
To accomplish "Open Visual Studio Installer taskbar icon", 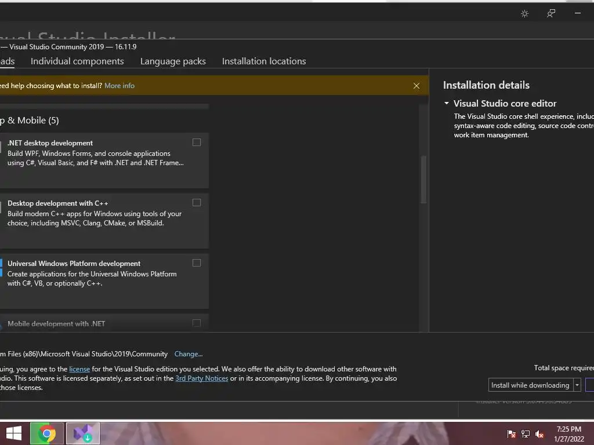I will click(x=83, y=433).
